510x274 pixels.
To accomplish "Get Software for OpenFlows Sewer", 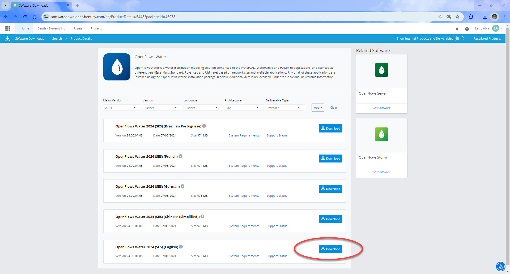I will click(381, 108).
